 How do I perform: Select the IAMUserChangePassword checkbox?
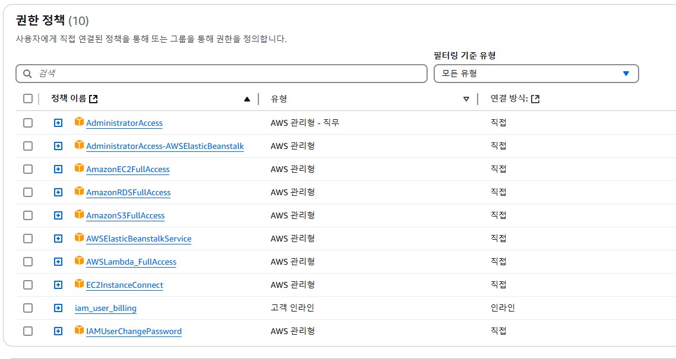[x=27, y=332]
